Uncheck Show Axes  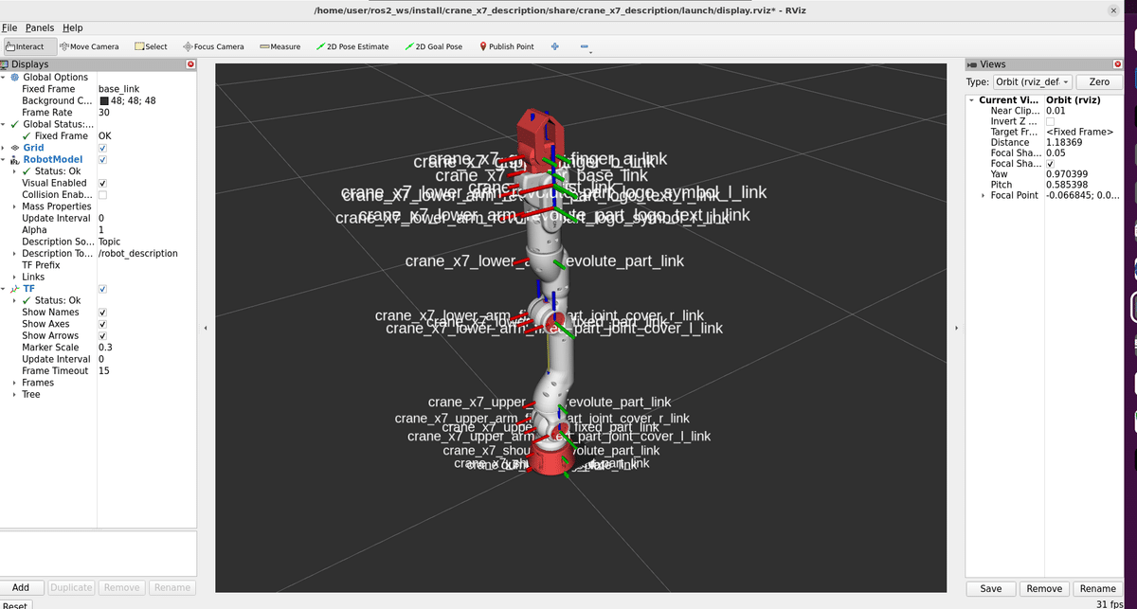pyautogui.click(x=102, y=324)
